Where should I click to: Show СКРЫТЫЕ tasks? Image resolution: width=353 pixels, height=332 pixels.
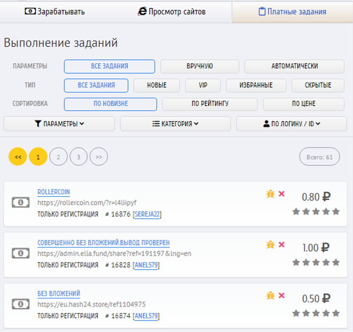click(x=318, y=85)
